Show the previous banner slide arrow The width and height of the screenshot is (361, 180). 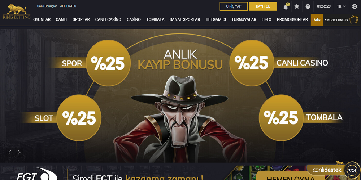click(10, 152)
